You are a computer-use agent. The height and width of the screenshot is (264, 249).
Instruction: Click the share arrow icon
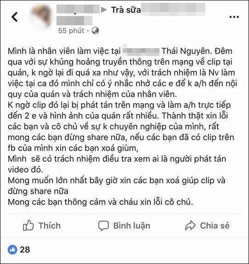point(190,225)
